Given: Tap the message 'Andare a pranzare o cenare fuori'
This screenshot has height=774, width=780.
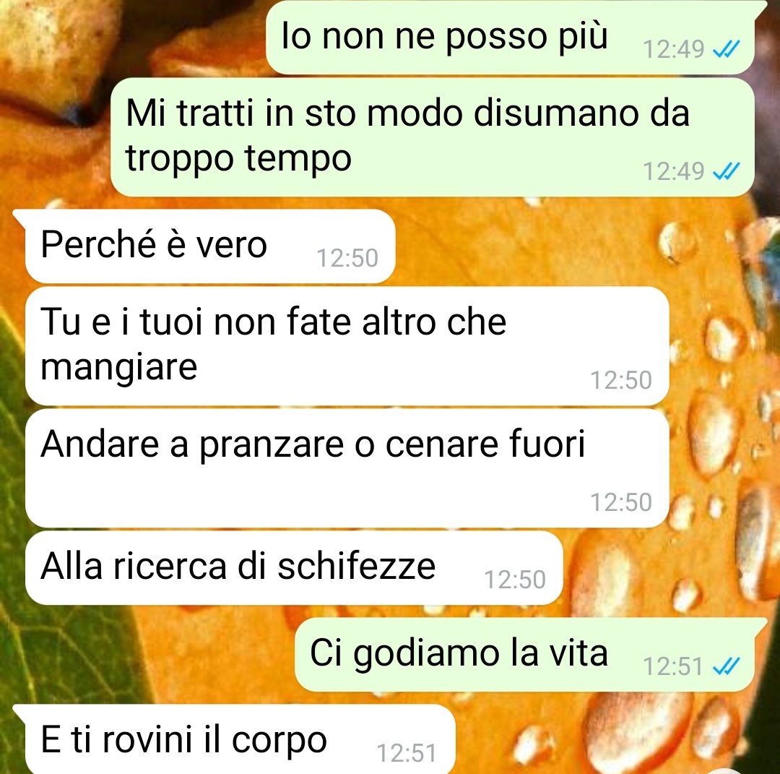Looking at the screenshot, I should point(347,468).
